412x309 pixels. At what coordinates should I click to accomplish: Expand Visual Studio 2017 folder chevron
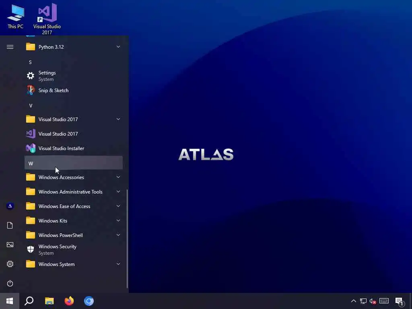click(x=118, y=119)
